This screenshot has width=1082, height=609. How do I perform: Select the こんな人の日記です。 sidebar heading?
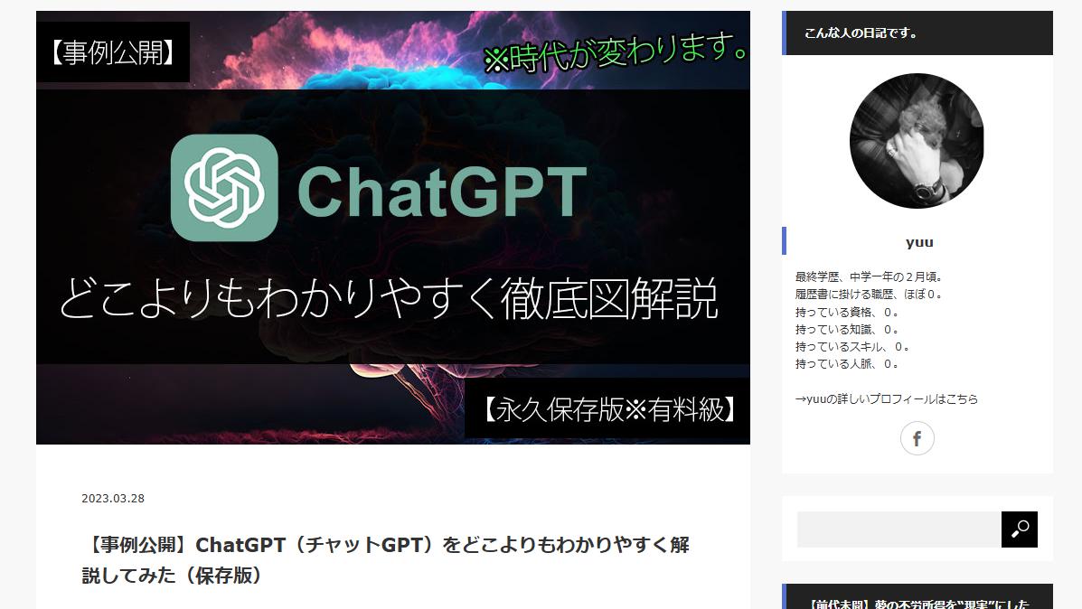(x=861, y=33)
